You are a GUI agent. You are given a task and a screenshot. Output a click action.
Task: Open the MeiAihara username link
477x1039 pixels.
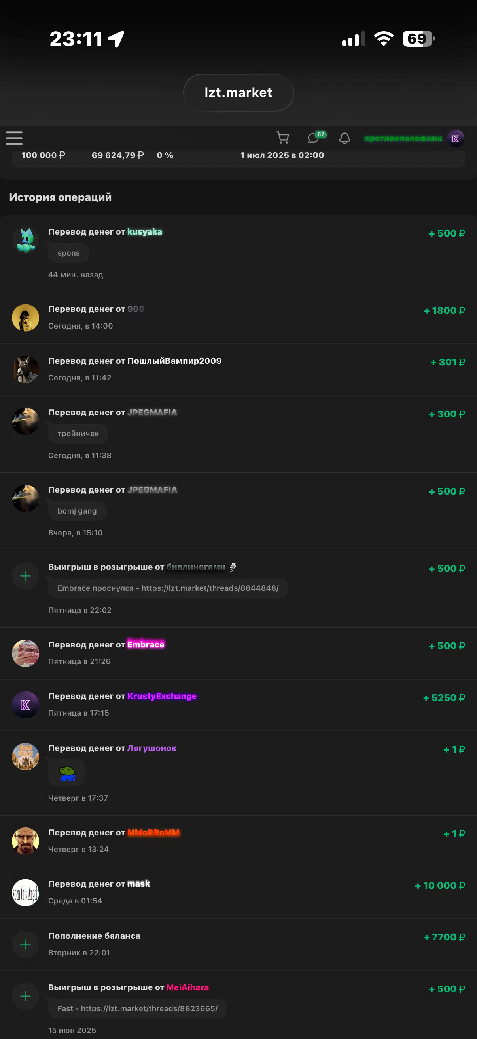point(187,987)
